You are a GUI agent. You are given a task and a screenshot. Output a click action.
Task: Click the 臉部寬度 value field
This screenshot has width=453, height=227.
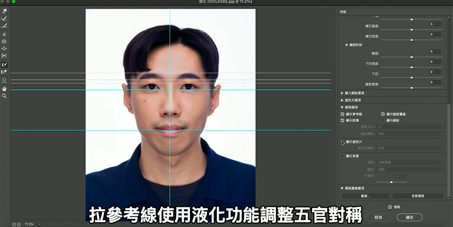click(435, 82)
